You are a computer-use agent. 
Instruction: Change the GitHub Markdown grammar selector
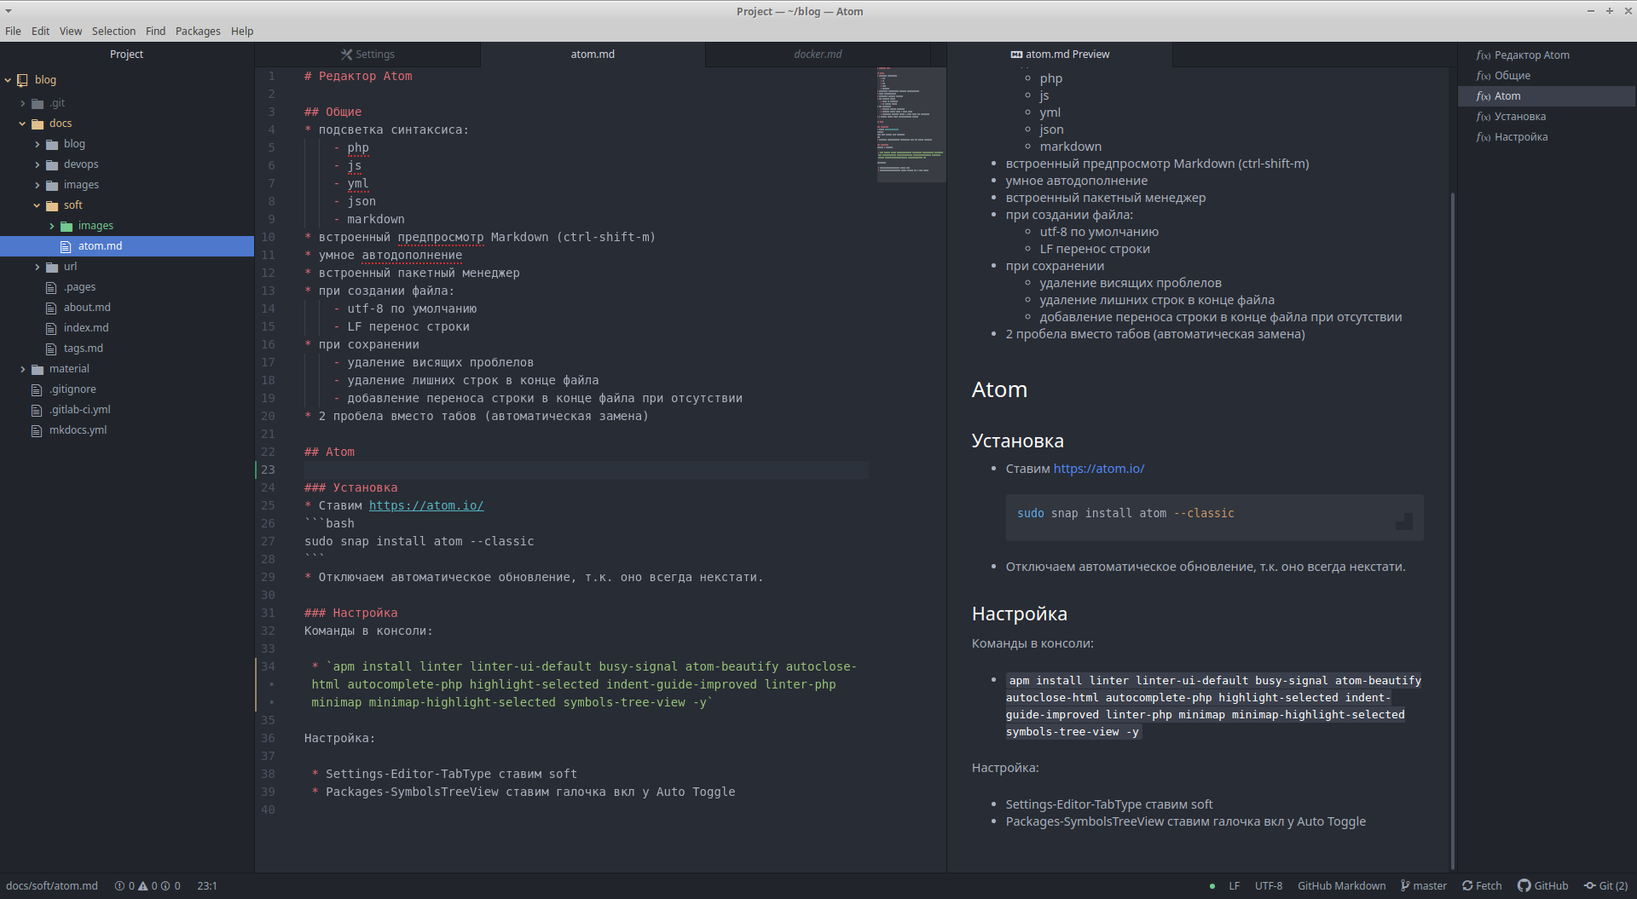point(1341,886)
